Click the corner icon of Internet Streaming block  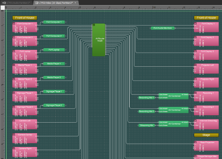(x=195, y=121)
